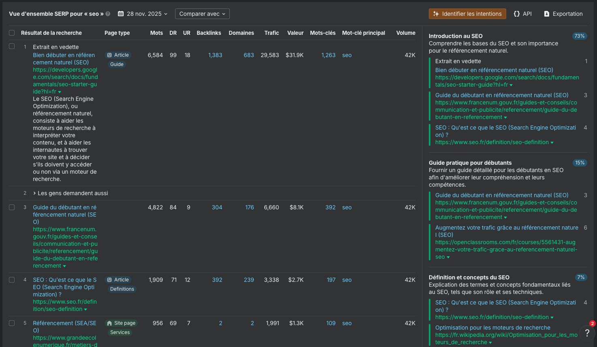Screen dimensions: 597x347
Task: Click the Definitions badge on result 4
Action: pos(122,289)
